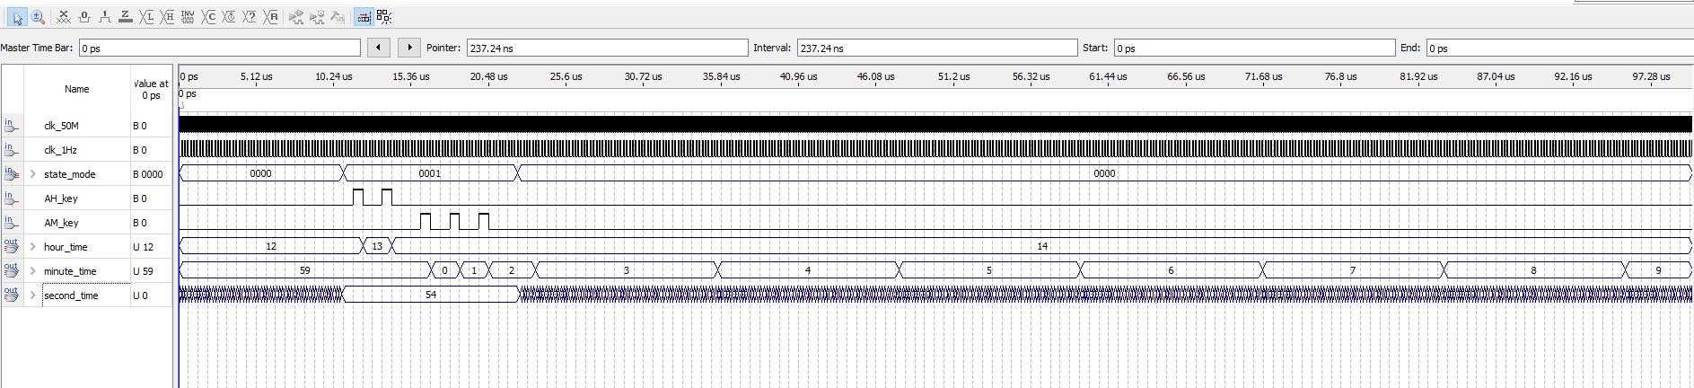Open the Random Values (R) tool
The width and height of the screenshot is (1694, 388).
tap(270, 17)
